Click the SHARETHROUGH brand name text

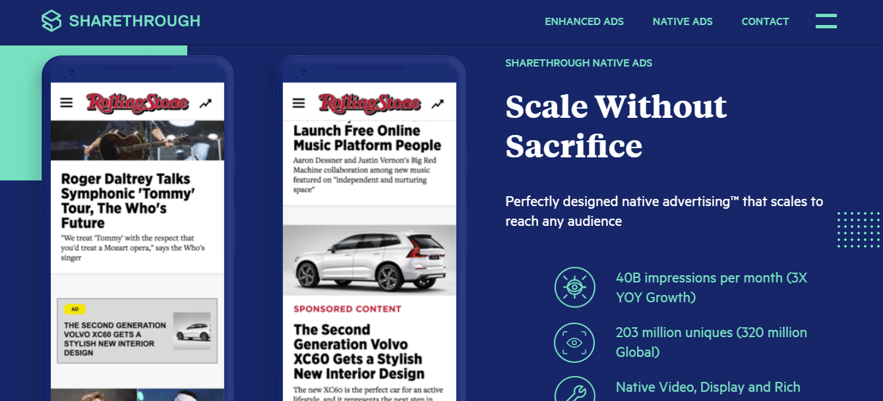pyautogui.click(x=135, y=21)
